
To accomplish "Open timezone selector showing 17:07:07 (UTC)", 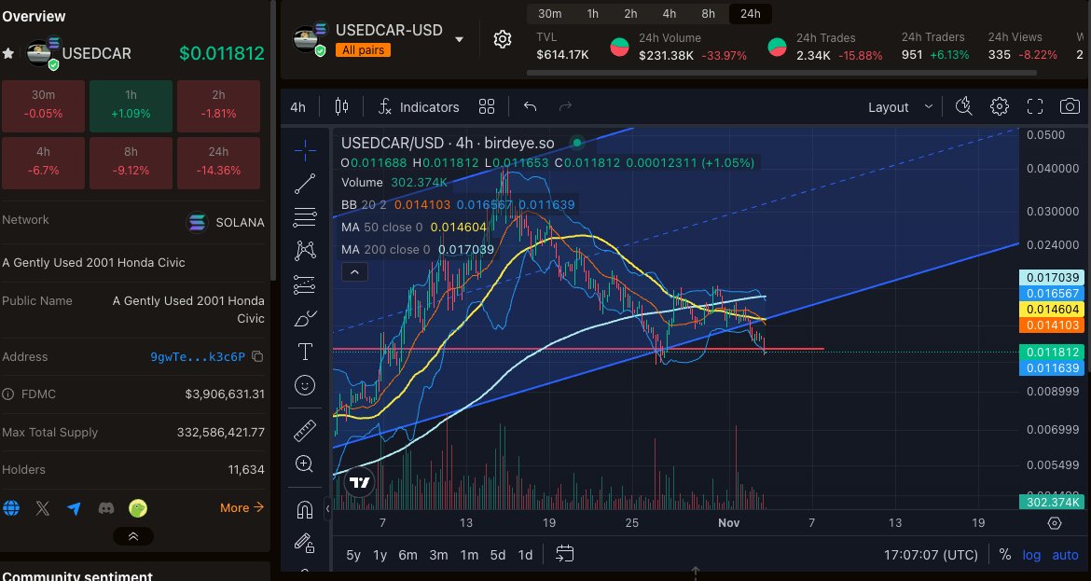I will pyautogui.click(x=931, y=555).
